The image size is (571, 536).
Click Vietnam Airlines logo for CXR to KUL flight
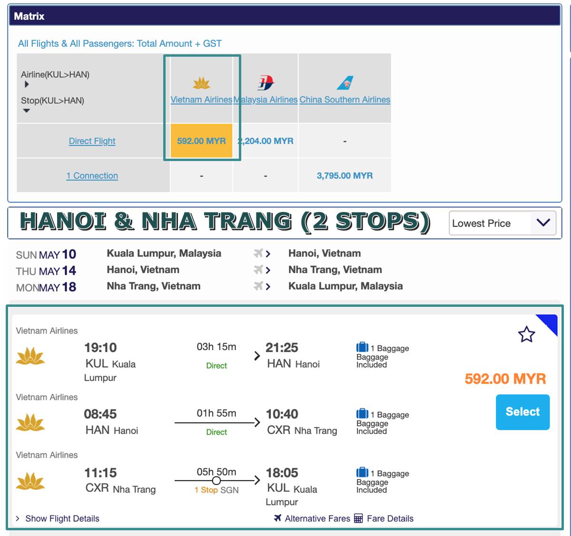tap(30, 481)
